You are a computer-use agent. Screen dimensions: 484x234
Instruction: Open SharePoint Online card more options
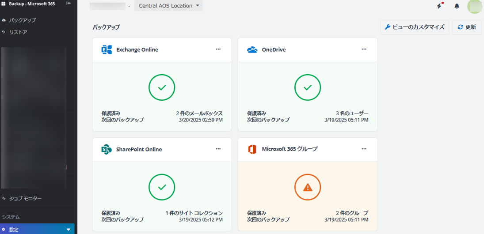tap(218, 149)
